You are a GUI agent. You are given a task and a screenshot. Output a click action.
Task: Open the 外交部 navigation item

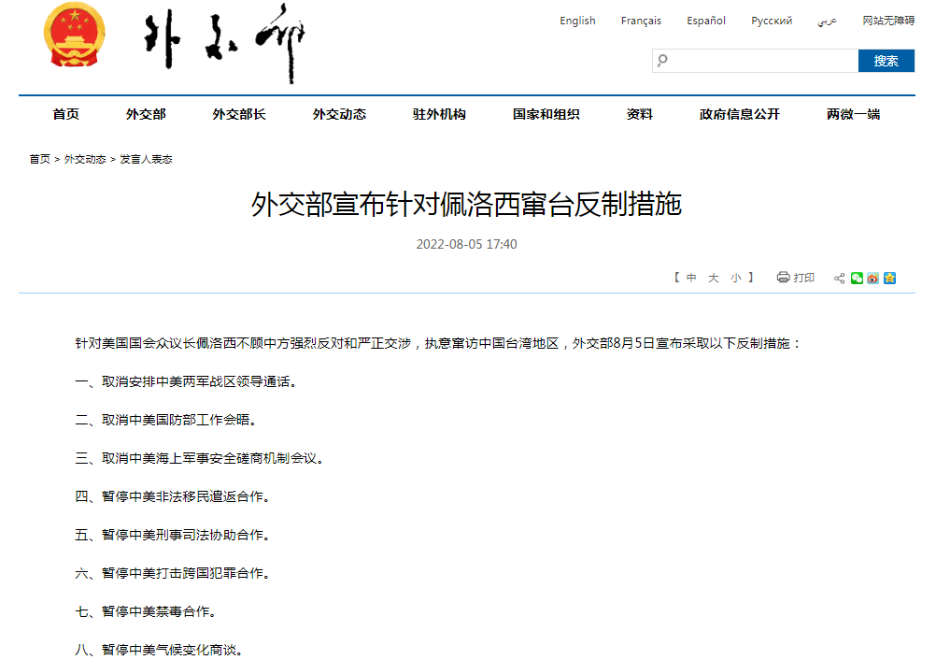click(x=146, y=114)
